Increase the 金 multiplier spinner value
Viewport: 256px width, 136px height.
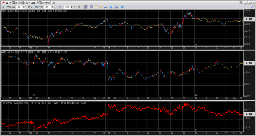[x=23, y=6]
